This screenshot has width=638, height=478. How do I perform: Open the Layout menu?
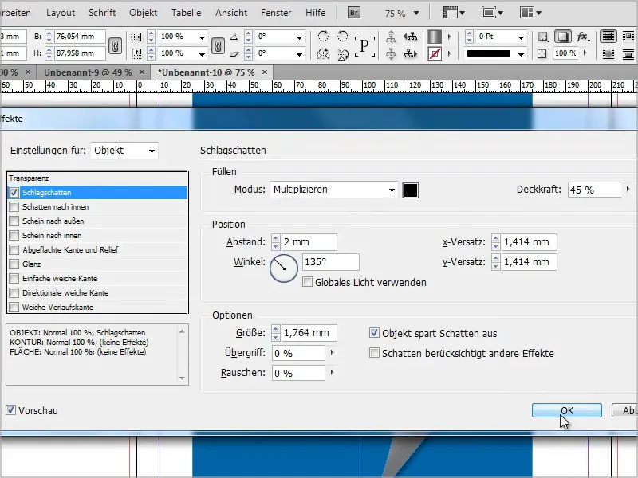click(x=61, y=13)
